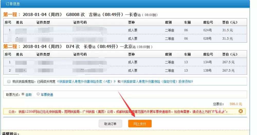
Task: Select the 车票快递 radio button
Action: (x=38, y=94)
